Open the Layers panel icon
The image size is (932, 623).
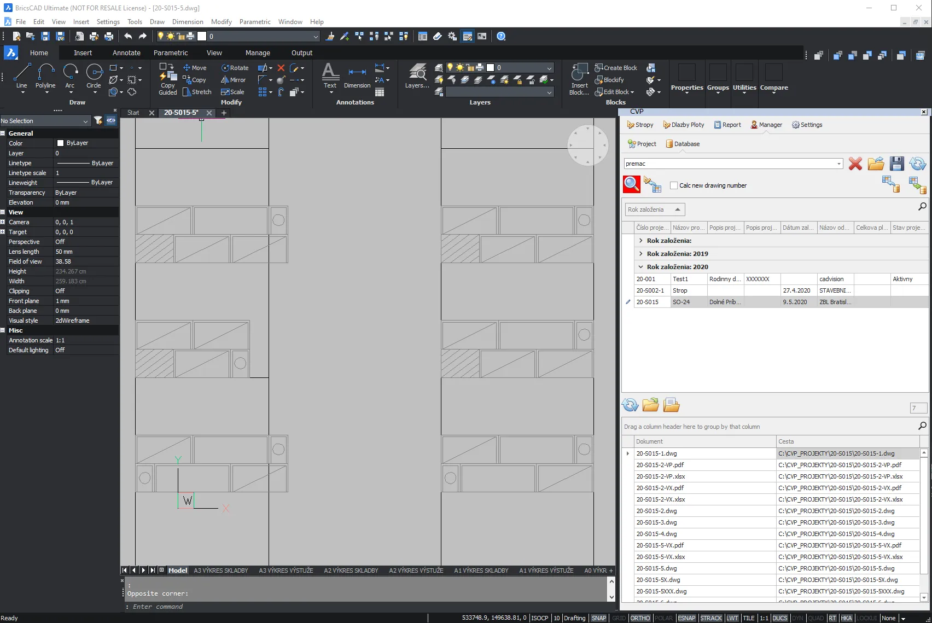click(417, 76)
